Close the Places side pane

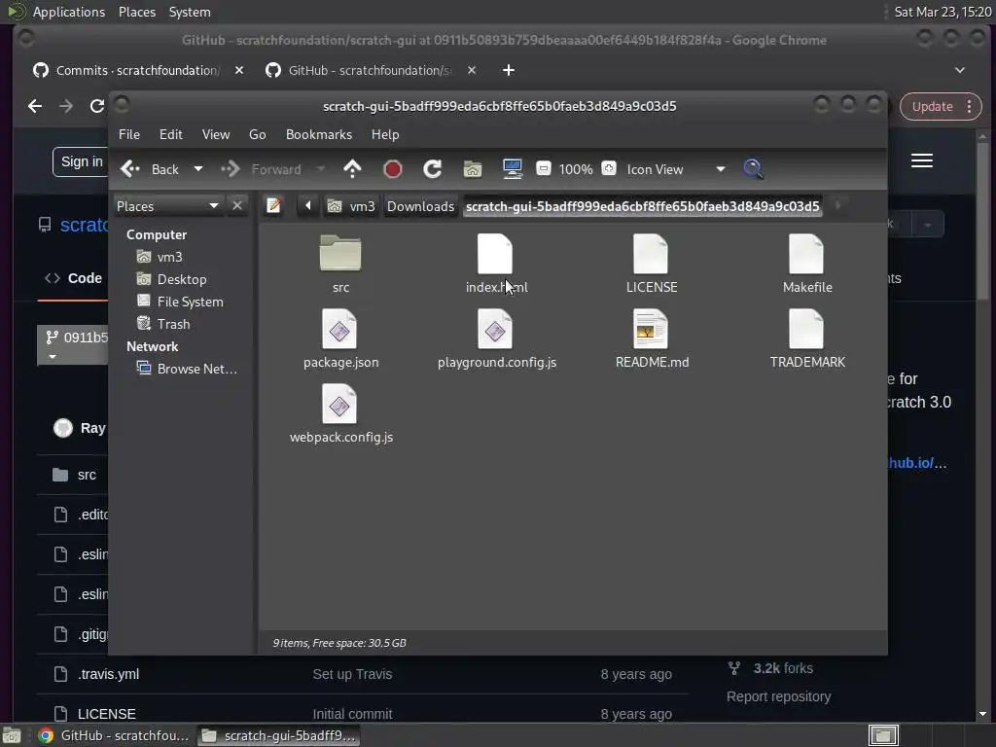[237, 206]
